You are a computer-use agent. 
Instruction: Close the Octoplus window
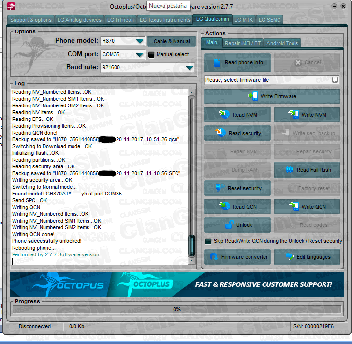(343, 6)
